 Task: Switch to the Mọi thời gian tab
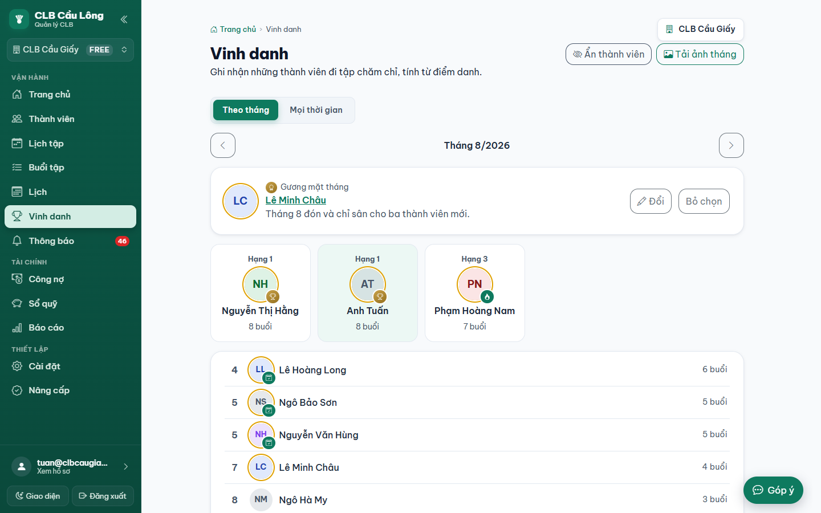(x=316, y=110)
